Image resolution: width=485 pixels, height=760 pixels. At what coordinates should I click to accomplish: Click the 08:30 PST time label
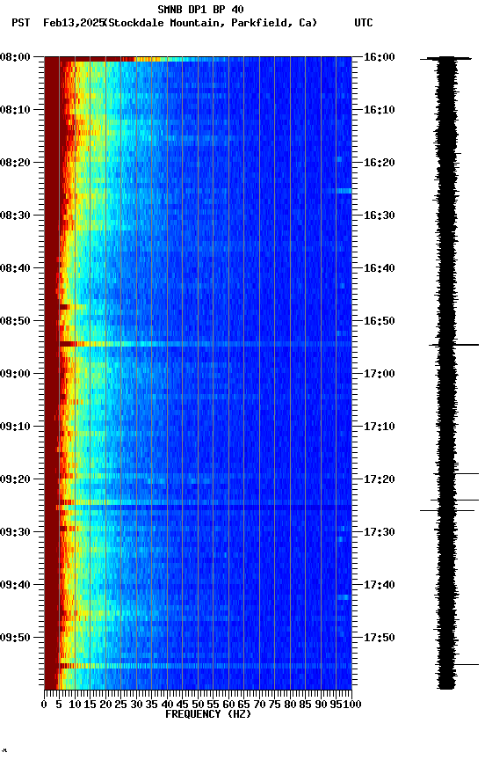click(15, 216)
